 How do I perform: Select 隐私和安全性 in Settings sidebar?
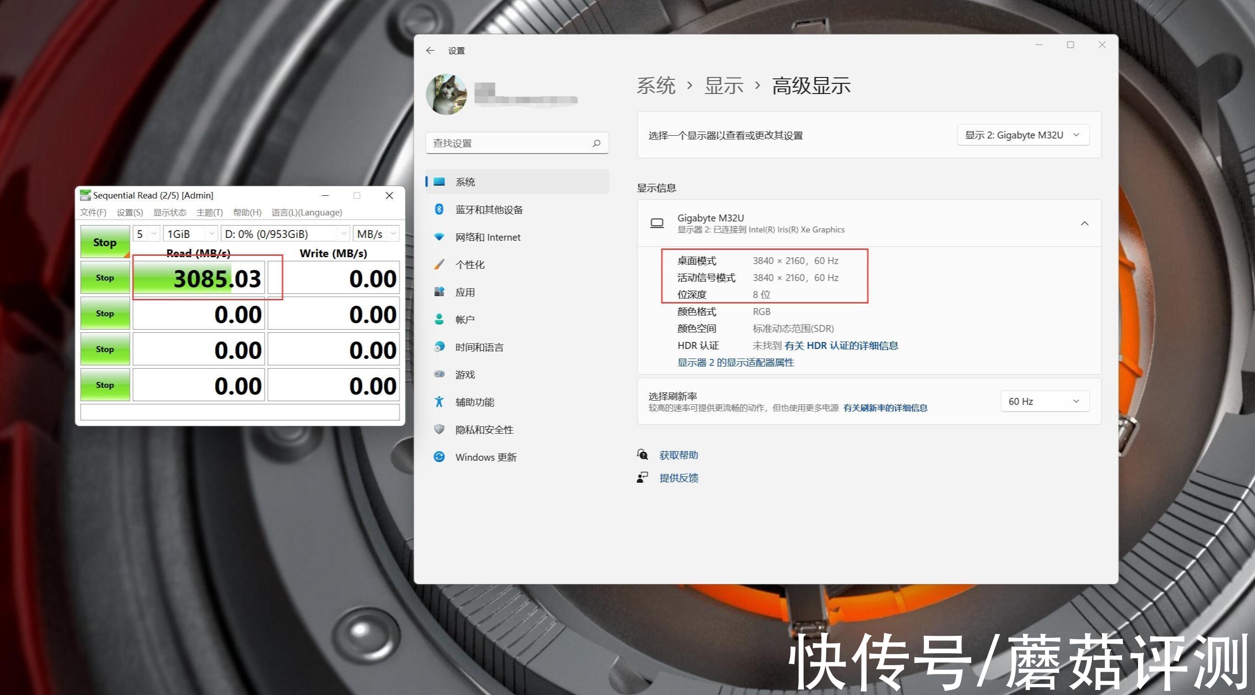517,429
